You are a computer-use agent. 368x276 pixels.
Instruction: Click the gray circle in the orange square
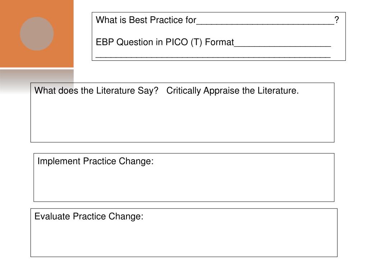(x=37, y=33)
